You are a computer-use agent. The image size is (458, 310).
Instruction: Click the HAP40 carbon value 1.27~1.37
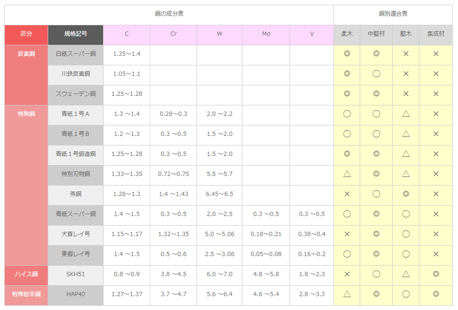[x=127, y=294]
